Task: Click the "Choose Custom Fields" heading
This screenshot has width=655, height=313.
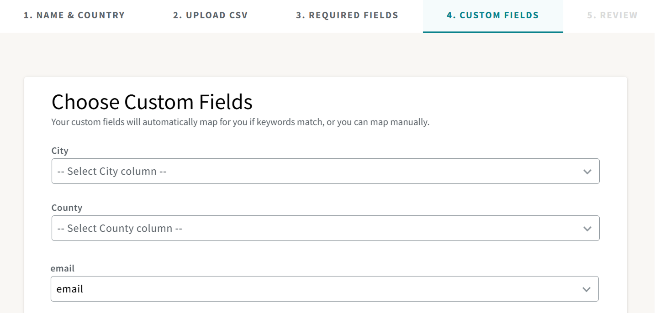Action: [152, 102]
